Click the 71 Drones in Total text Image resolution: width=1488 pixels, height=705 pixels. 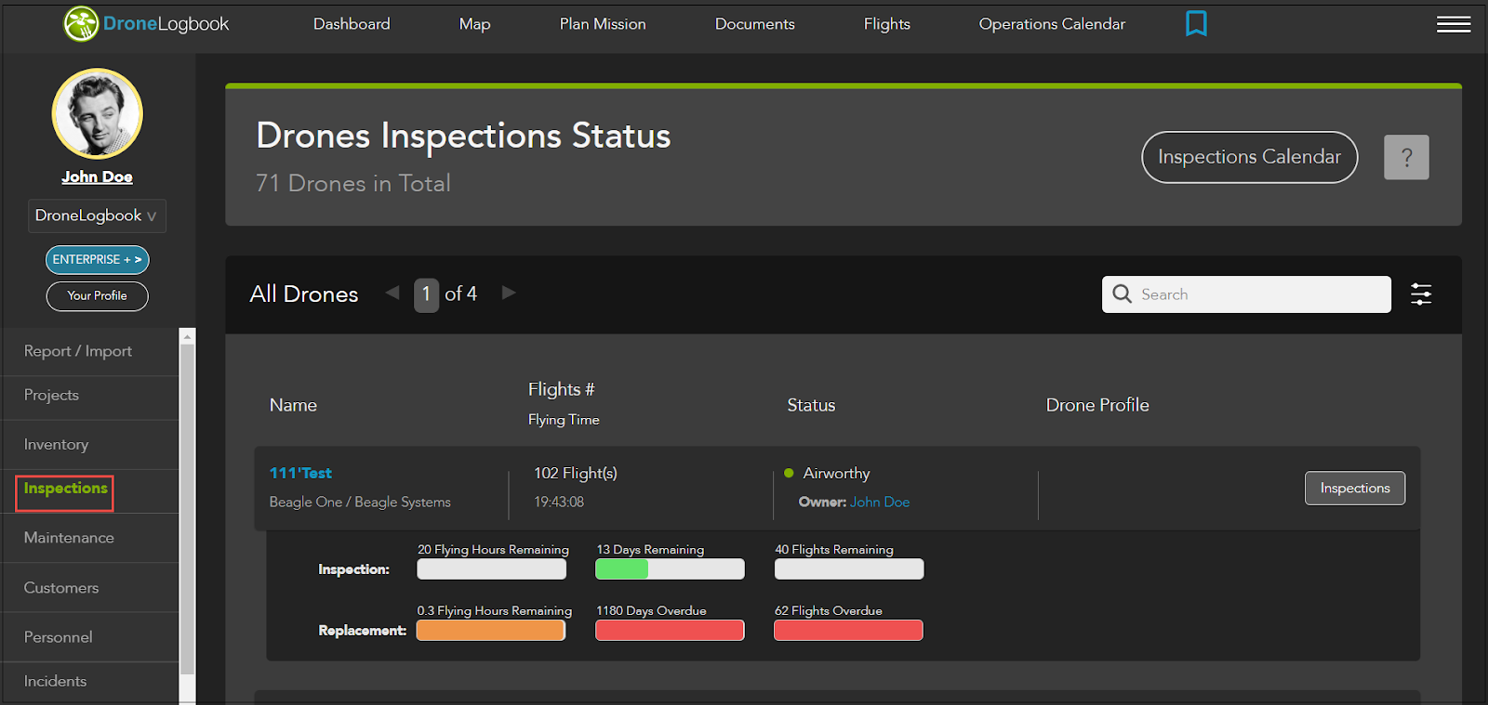(x=353, y=183)
